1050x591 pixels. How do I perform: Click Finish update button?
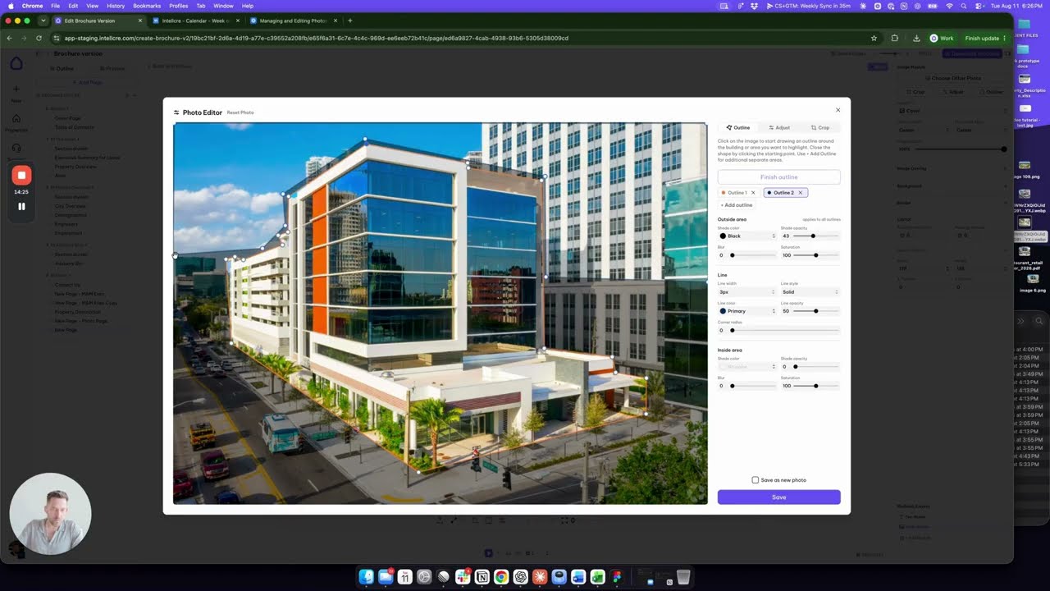985,38
